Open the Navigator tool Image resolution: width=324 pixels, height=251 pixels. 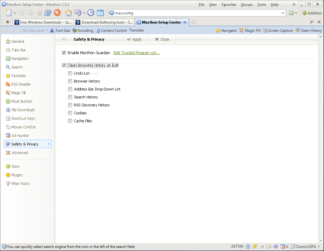tap(226, 30)
